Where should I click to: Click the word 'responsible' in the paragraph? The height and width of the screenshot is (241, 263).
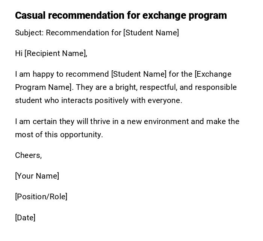tap(216, 87)
